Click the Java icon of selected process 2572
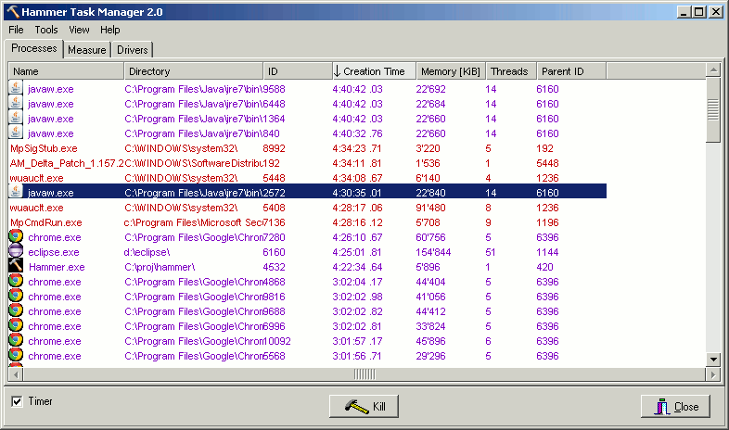 (x=16, y=191)
